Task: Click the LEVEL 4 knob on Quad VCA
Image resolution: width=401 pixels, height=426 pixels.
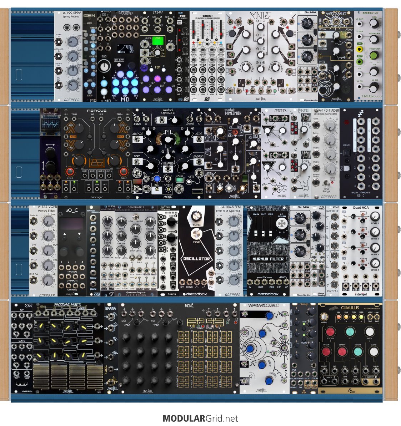Action: tap(375, 263)
